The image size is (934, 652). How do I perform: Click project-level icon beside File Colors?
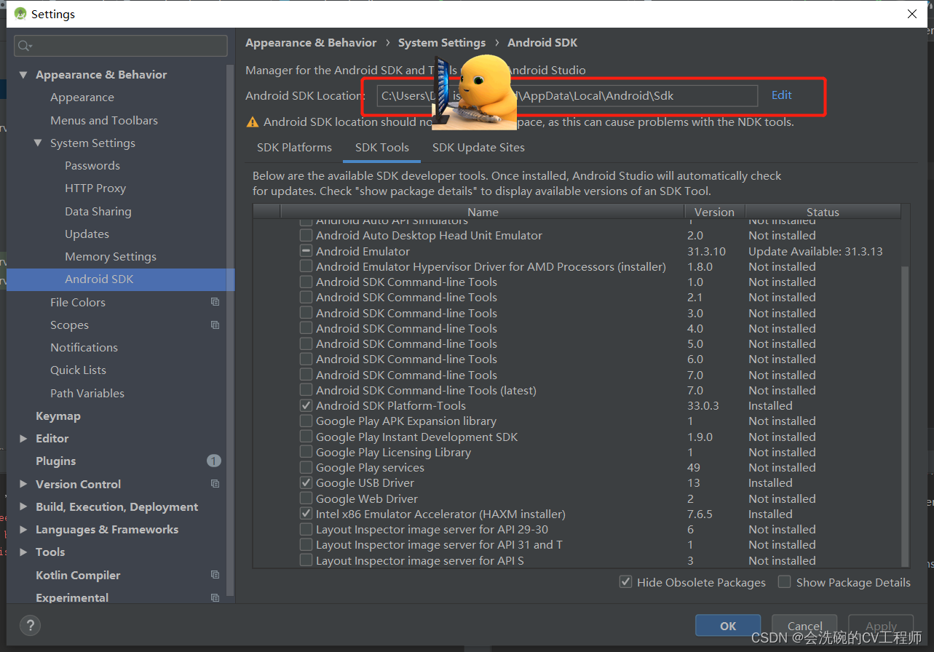click(215, 302)
